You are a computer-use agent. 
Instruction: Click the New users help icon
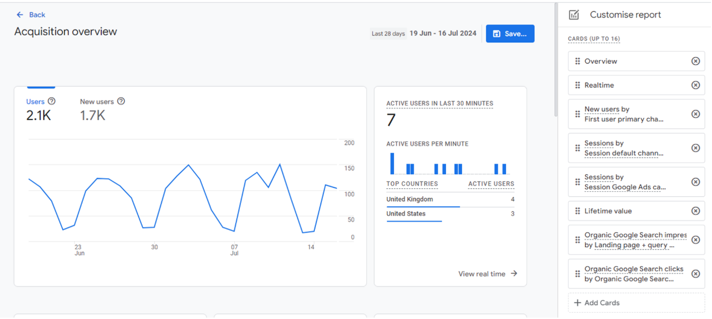121,101
